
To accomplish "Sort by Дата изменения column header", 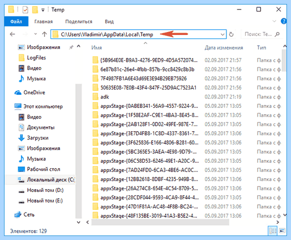I will coord(224,48).
